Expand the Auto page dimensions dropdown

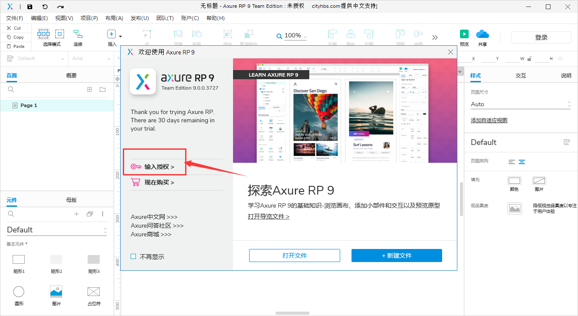(x=521, y=104)
